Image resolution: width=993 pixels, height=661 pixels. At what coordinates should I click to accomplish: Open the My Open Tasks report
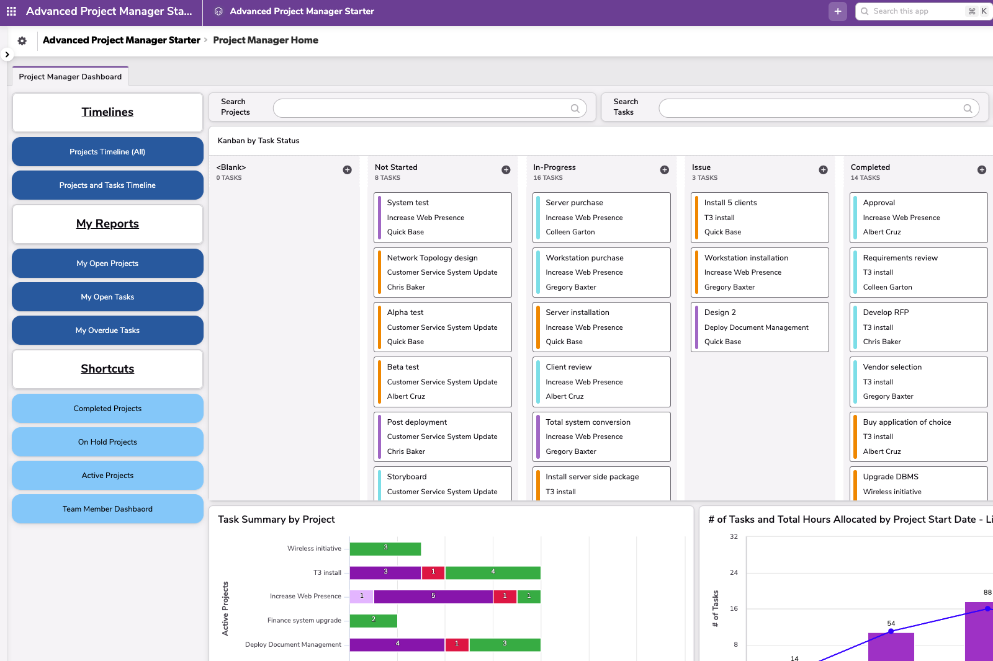(x=107, y=296)
